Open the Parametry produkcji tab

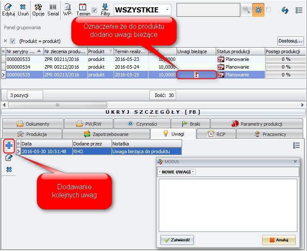pos(257,124)
